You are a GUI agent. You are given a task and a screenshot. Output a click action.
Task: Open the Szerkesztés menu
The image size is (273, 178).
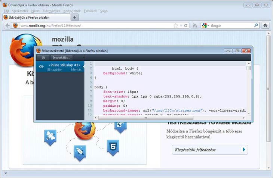click(20, 11)
